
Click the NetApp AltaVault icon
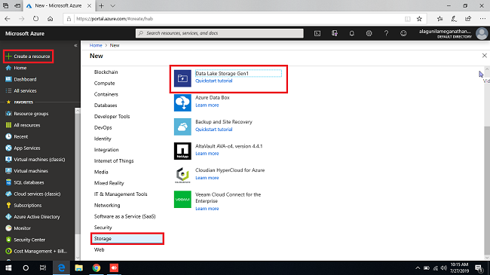coord(182,151)
